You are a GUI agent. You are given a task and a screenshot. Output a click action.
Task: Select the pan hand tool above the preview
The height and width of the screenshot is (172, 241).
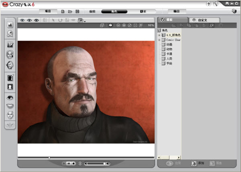click(x=110, y=25)
